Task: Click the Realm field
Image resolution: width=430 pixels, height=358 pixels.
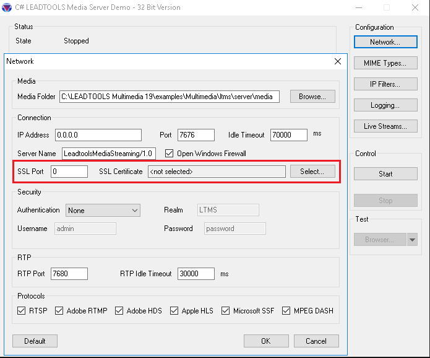Action: pos(228,210)
